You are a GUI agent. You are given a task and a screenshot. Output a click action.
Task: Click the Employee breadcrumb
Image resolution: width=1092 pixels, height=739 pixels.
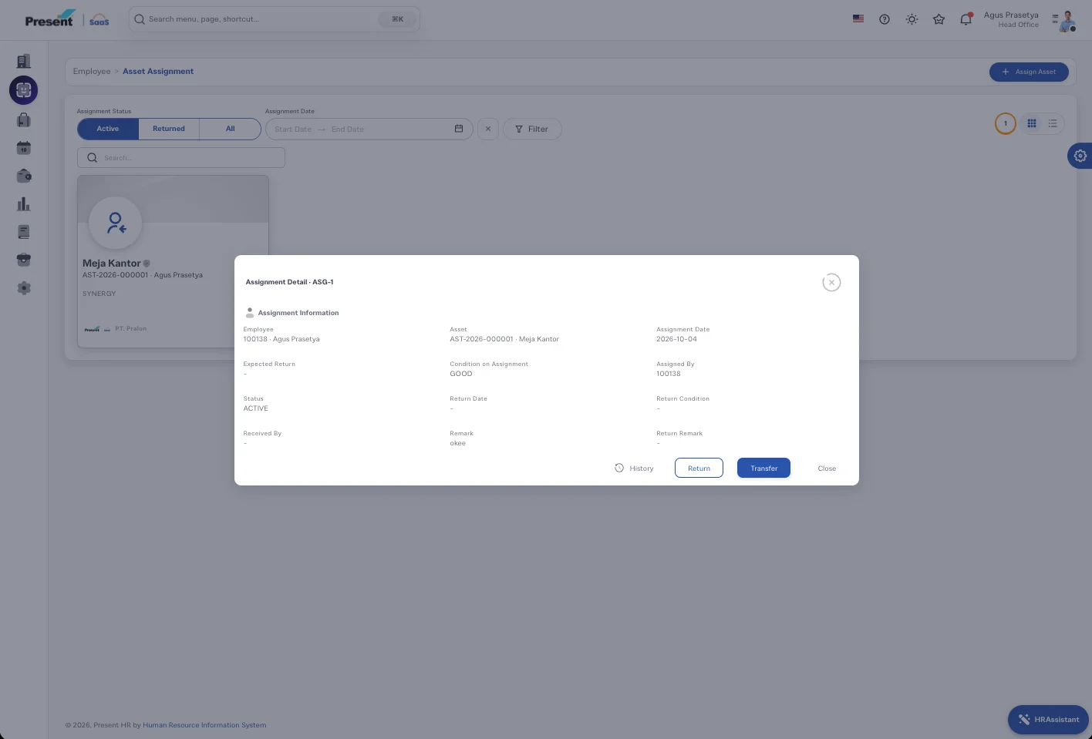(x=92, y=72)
